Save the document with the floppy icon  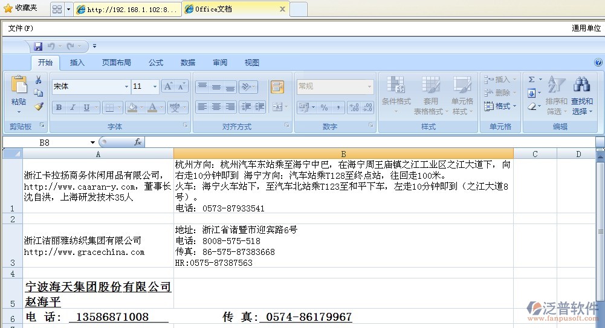[x=38, y=47]
